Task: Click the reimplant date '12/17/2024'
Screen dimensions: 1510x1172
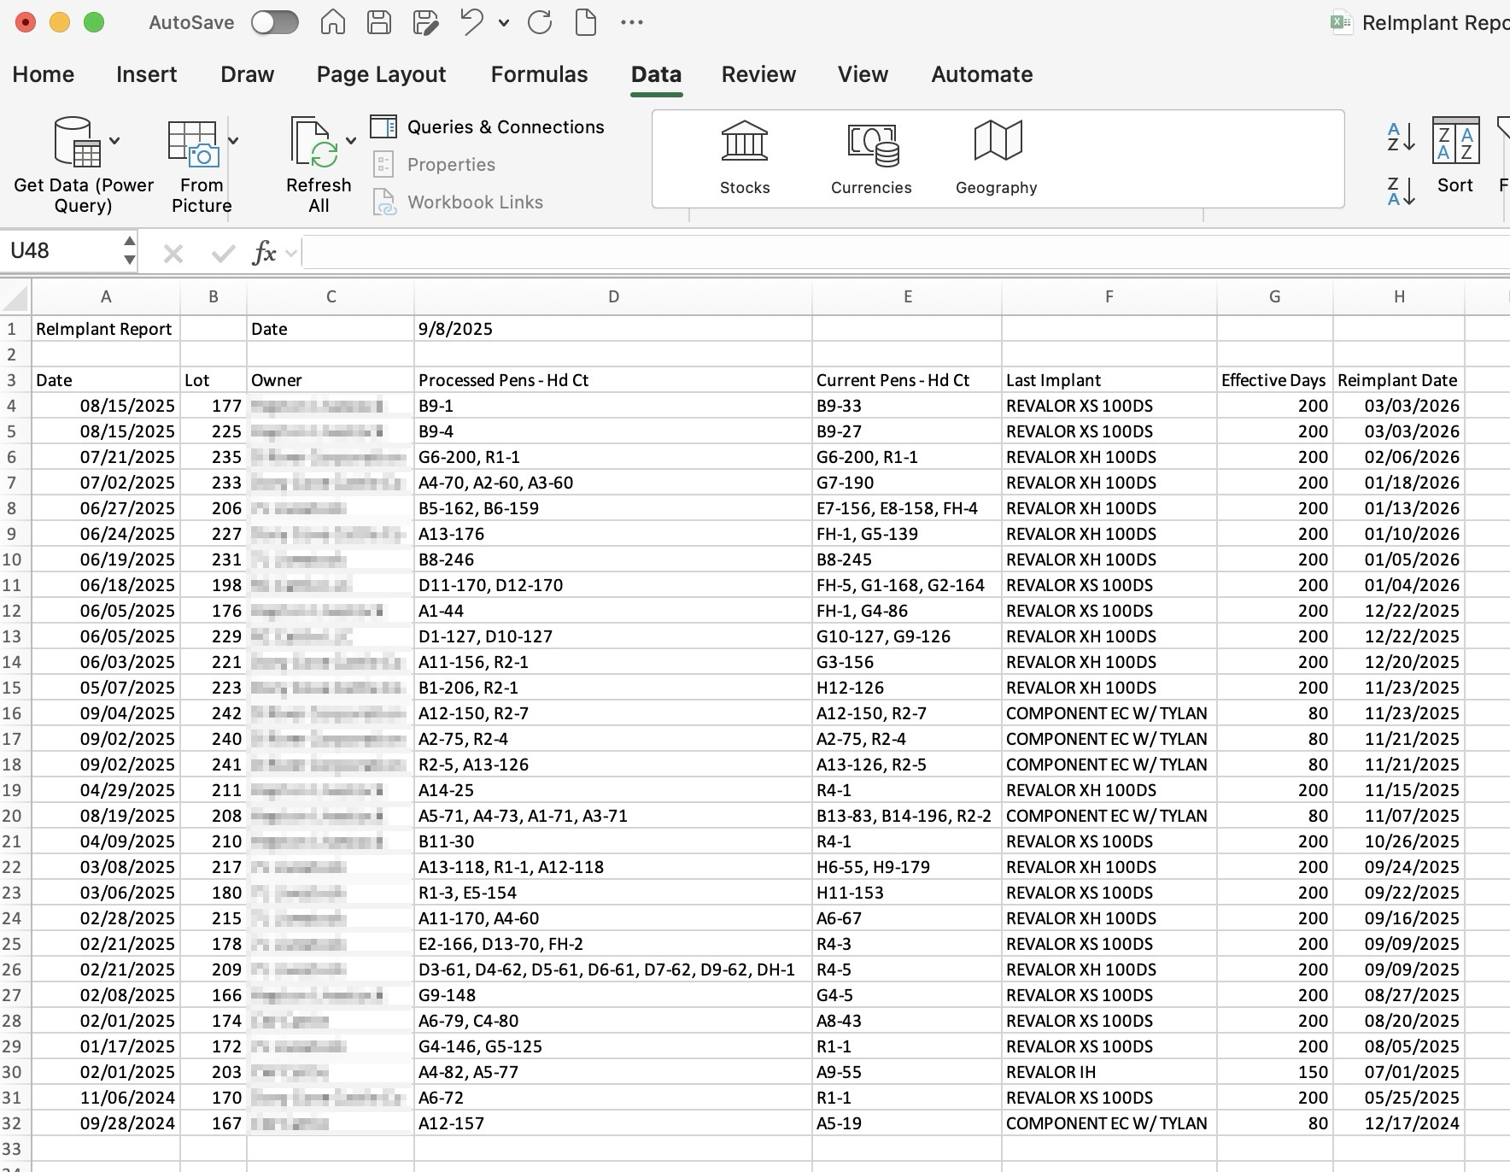Action: 1399,1123
